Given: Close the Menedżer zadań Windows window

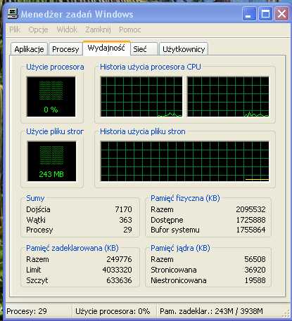Looking at the screenshot, I should tap(281, 14).
